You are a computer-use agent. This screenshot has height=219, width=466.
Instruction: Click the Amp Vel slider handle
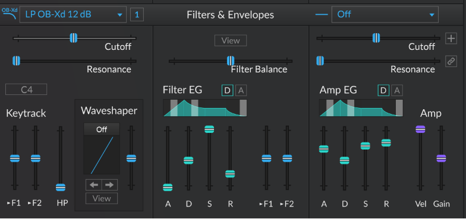(421, 129)
